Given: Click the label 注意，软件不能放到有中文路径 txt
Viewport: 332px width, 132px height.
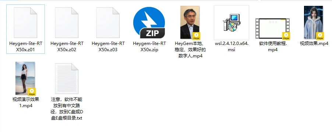Looking at the screenshot, I should pyautogui.click(x=67, y=109).
